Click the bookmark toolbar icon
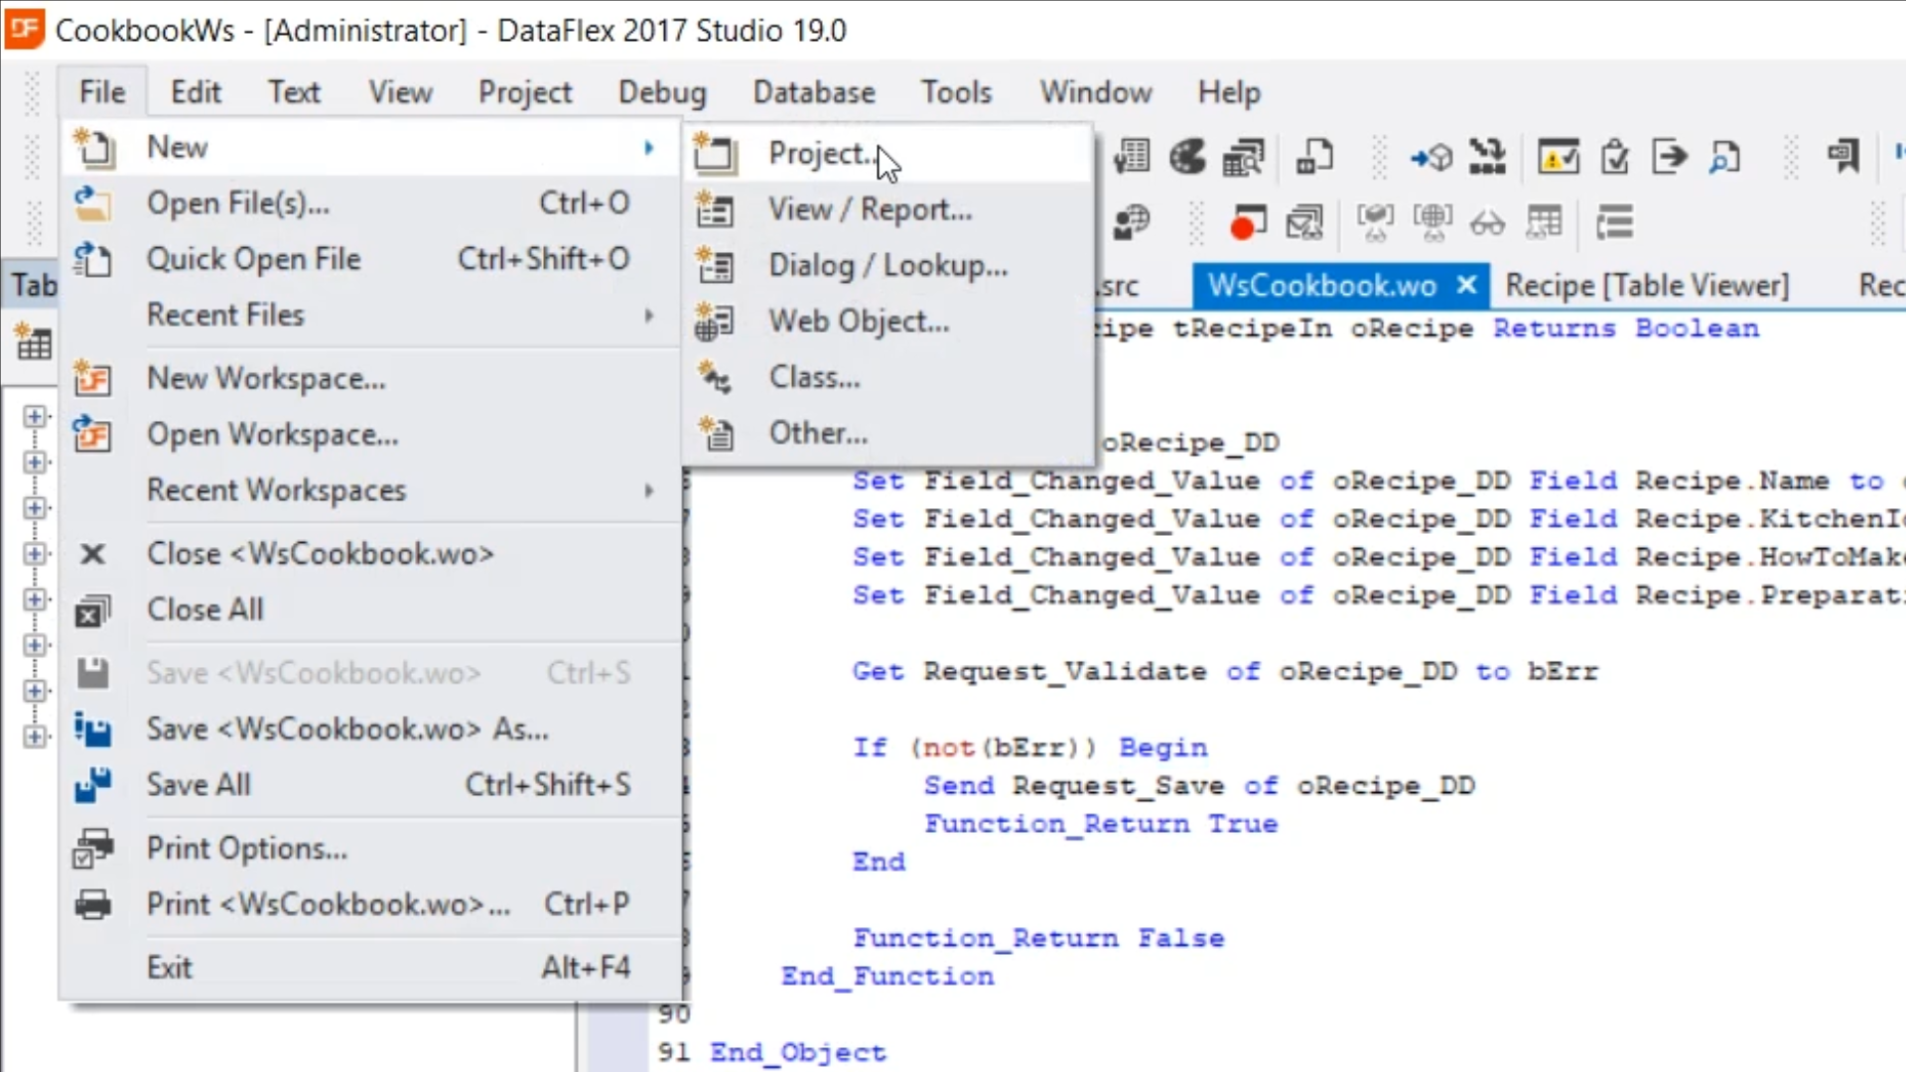This screenshot has width=1906, height=1072. 1842,157
